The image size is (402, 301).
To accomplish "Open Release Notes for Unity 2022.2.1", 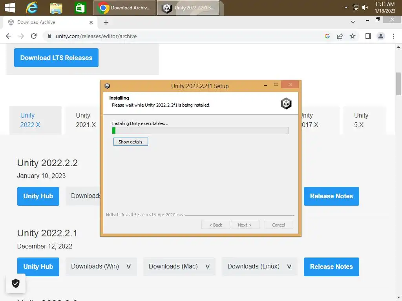I will pyautogui.click(x=331, y=267).
